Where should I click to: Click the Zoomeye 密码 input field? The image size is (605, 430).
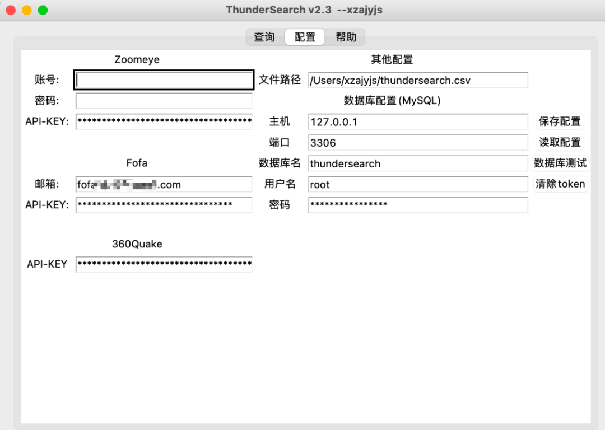pos(164,101)
